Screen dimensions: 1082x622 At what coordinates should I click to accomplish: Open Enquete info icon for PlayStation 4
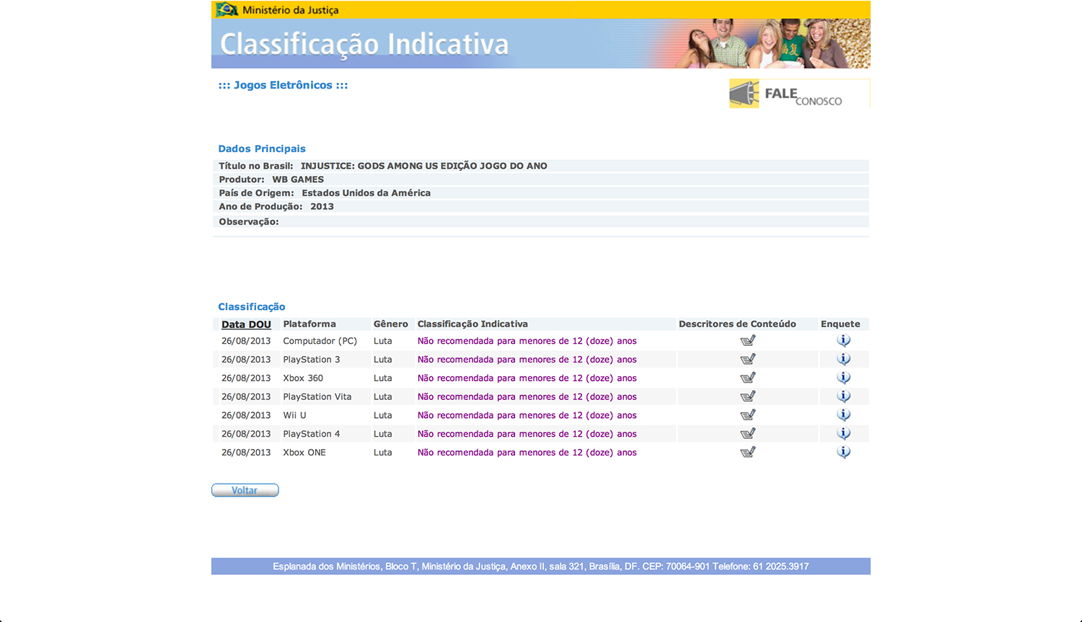(843, 434)
